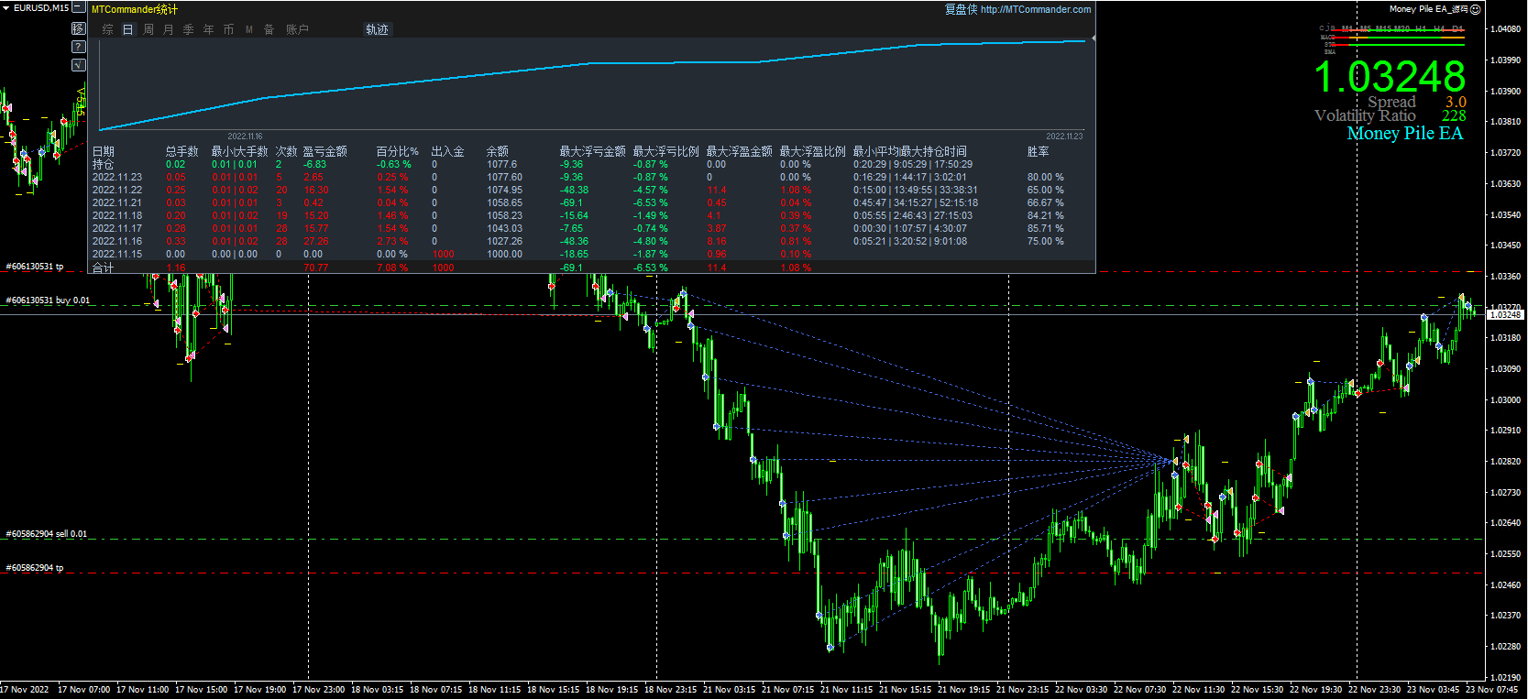Click the Volatility Ratio value 228
Screen dimensions: 1528x699
tap(1454, 115)
